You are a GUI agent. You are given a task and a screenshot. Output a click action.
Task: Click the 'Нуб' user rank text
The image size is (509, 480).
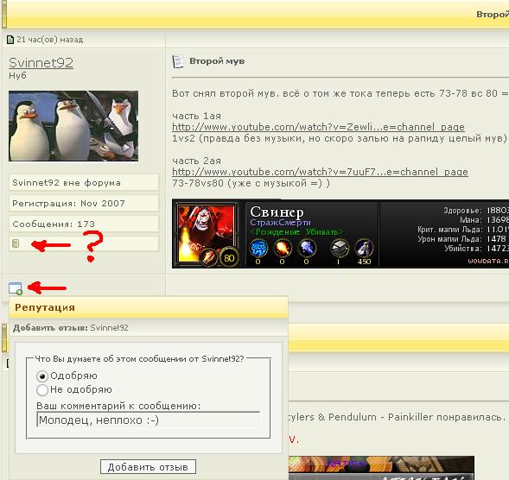[17, 76]
